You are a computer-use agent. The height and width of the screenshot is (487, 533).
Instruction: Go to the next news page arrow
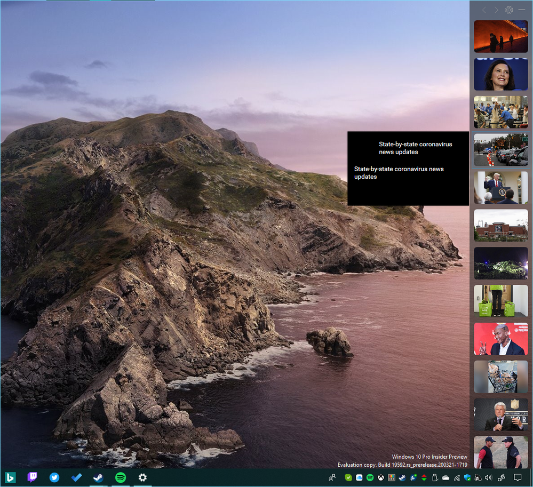pyautogui.click(x=496, y=10)
